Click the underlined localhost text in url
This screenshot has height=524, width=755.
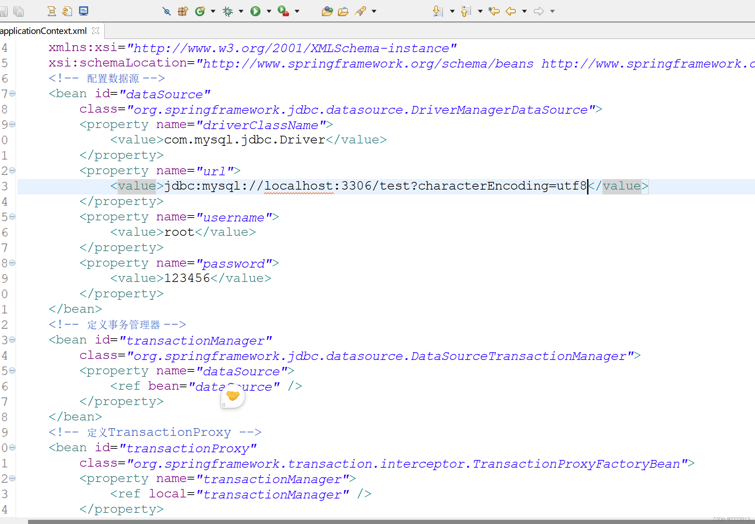pos(298,186)
